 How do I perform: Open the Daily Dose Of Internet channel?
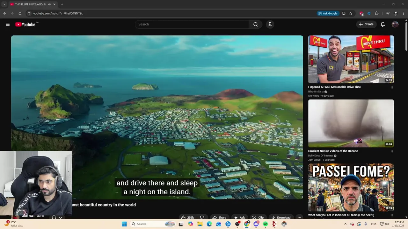[x=320, y=156]
